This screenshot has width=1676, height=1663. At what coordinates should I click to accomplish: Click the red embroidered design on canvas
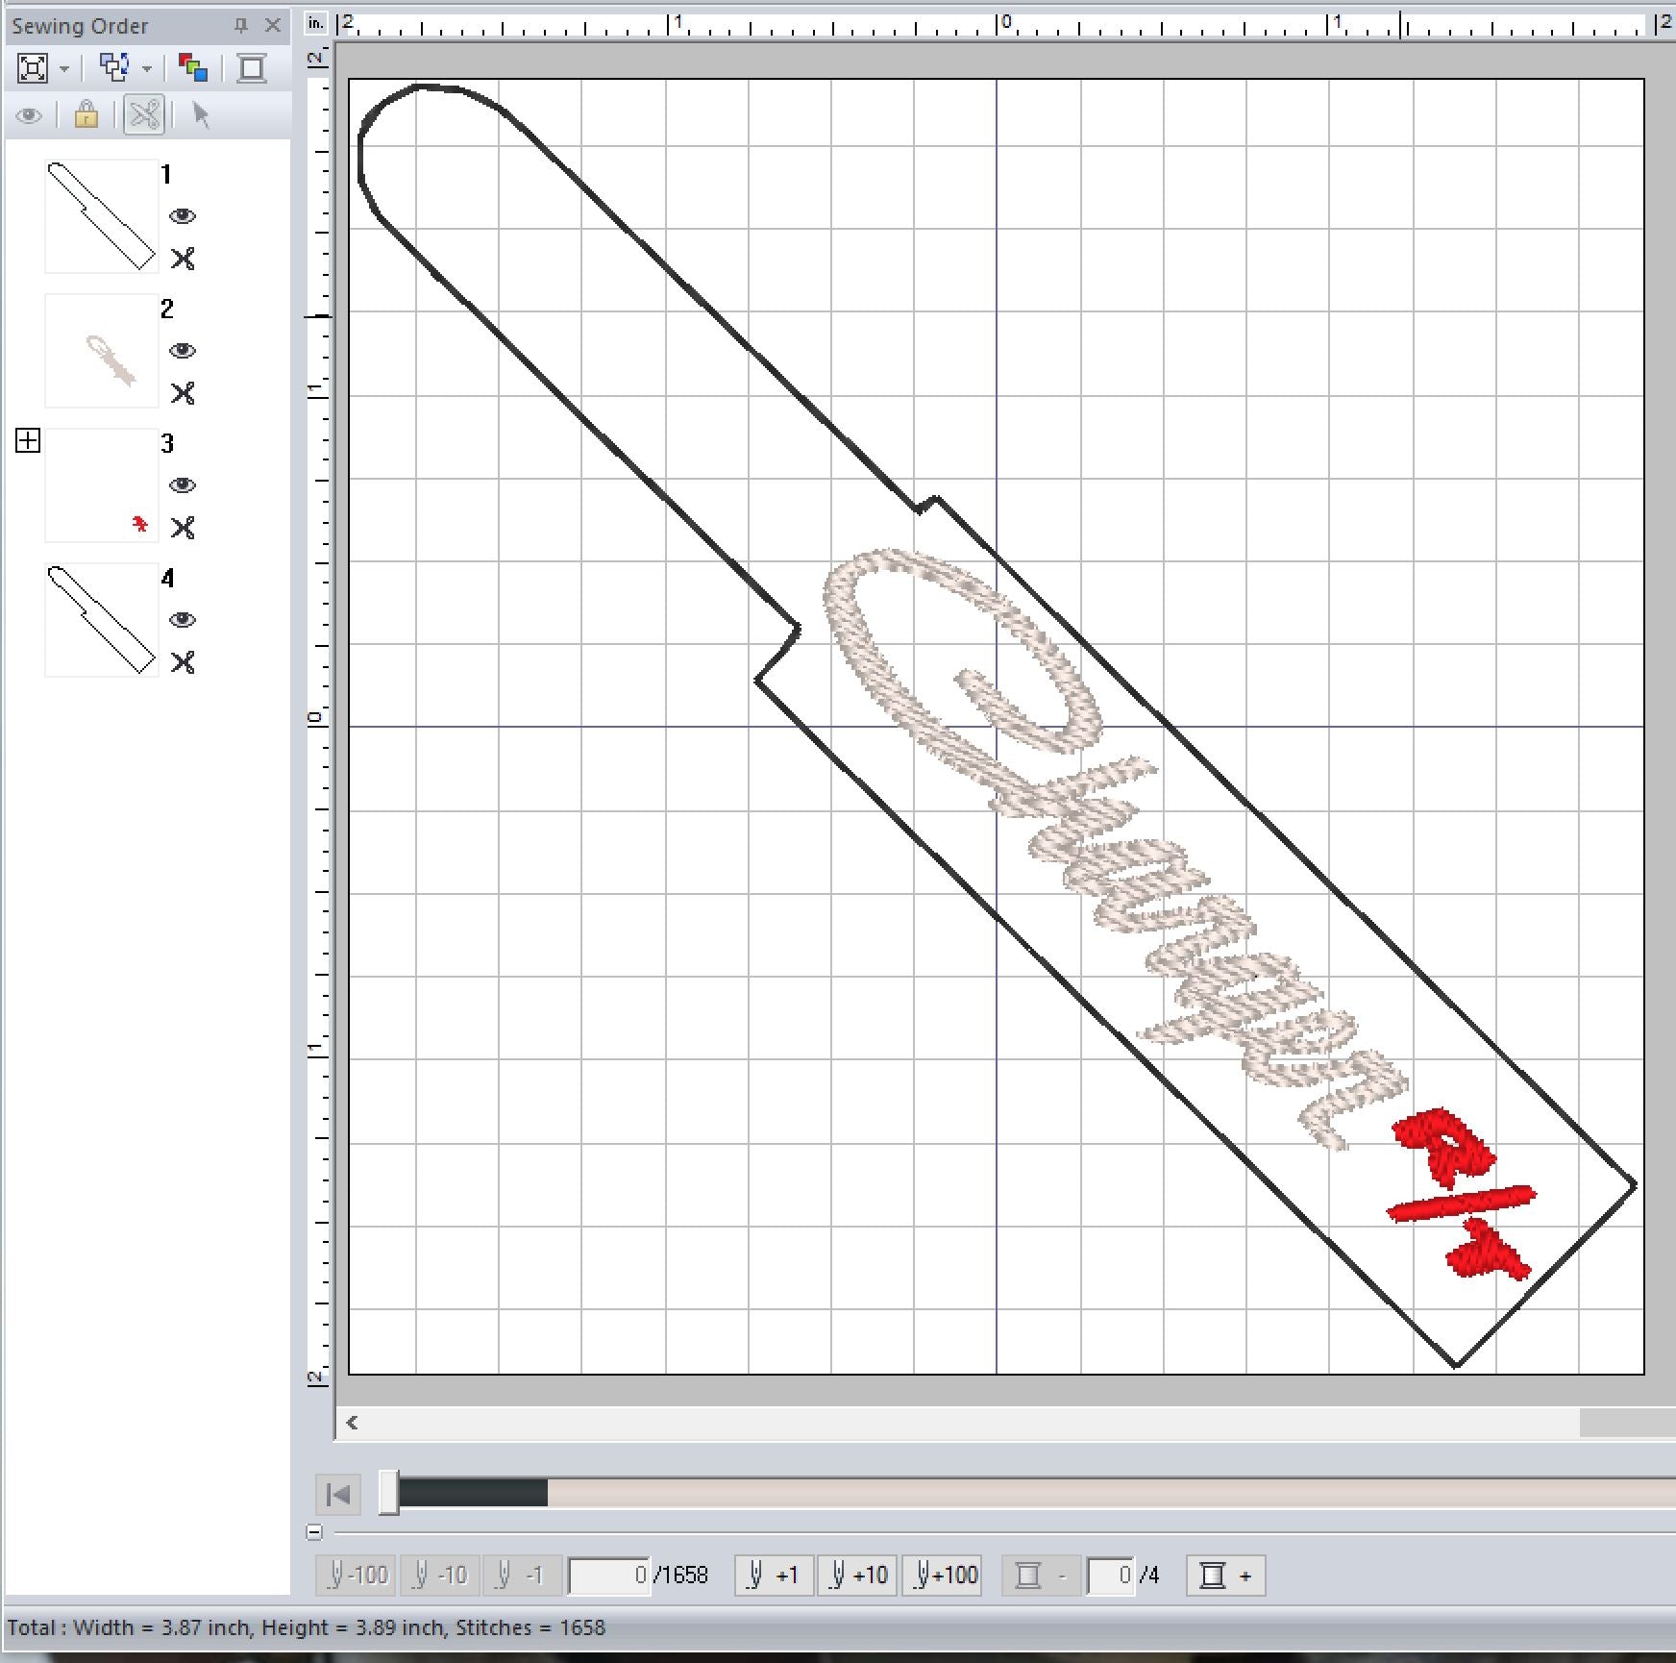(1461, 1194)
